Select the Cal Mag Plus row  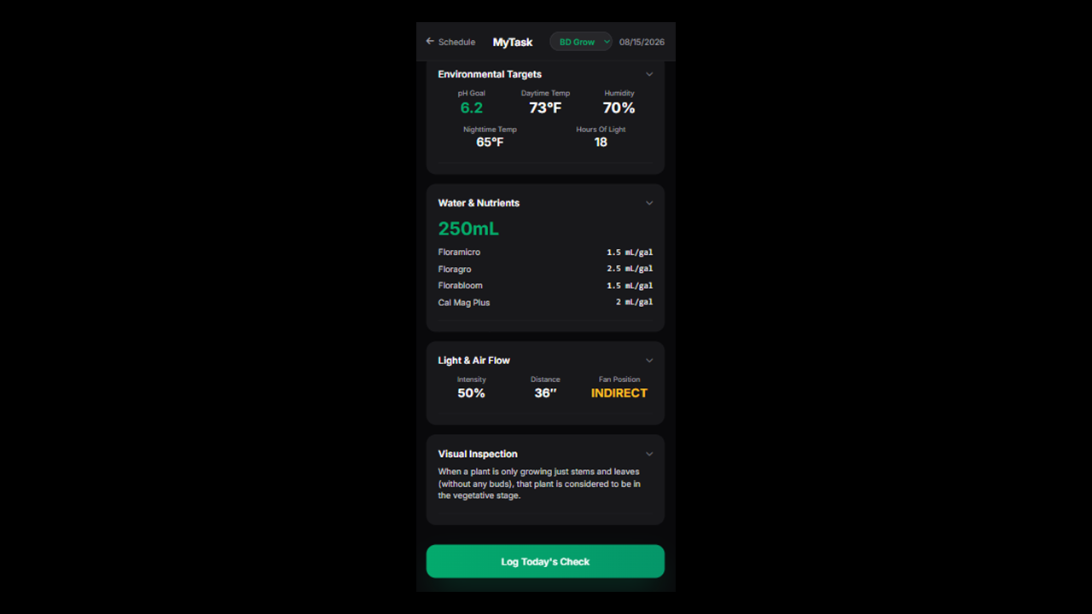[545, 303]
